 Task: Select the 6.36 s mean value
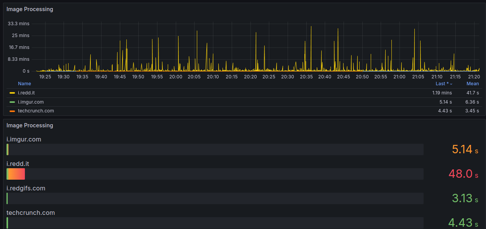point(472,102)
